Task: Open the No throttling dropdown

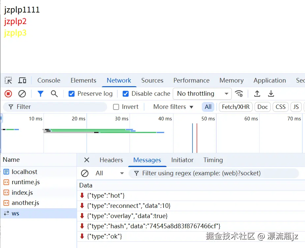Action: [x=202, y=94]
